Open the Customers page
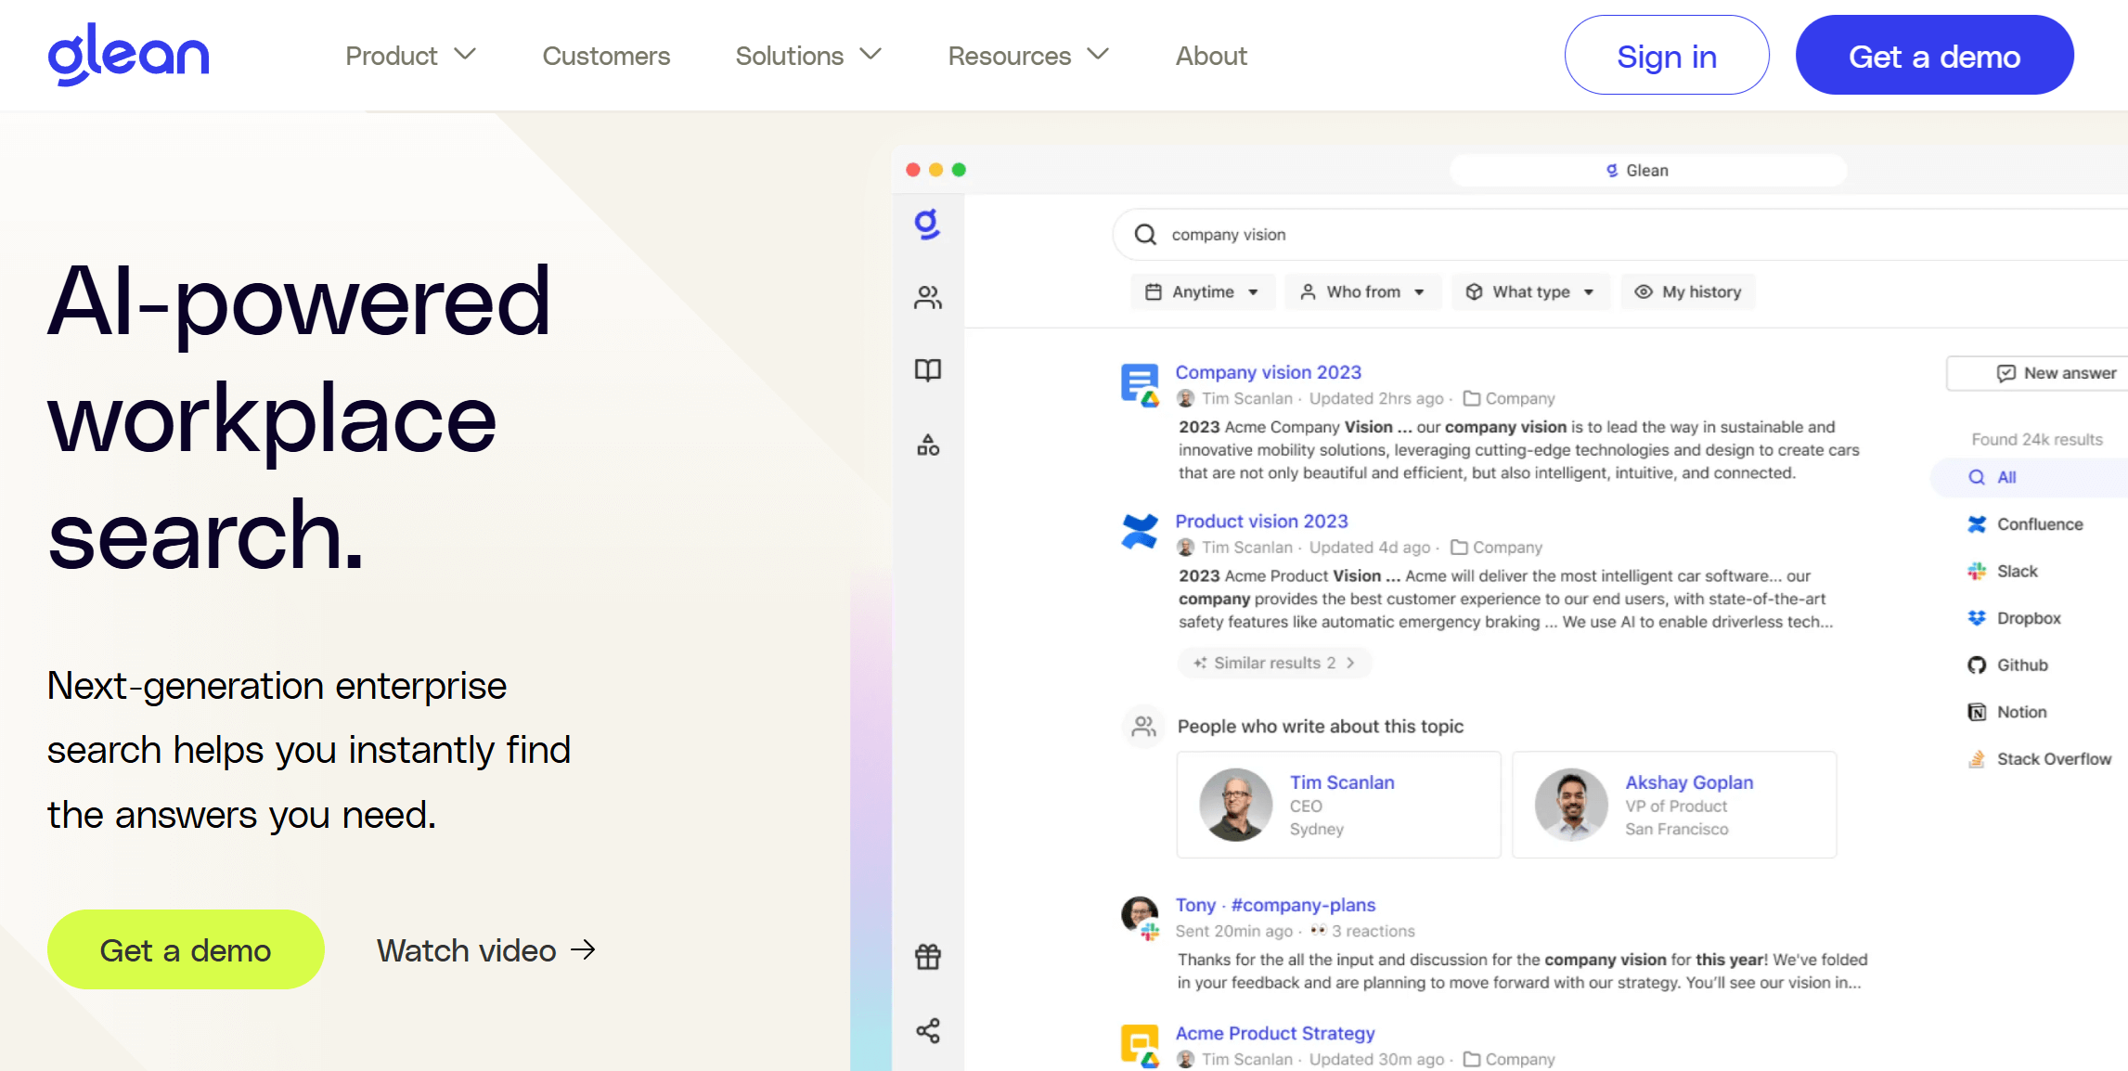 606,56
